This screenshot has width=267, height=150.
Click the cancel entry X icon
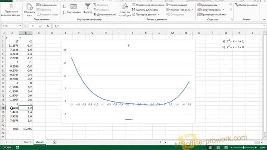(33, 26)
